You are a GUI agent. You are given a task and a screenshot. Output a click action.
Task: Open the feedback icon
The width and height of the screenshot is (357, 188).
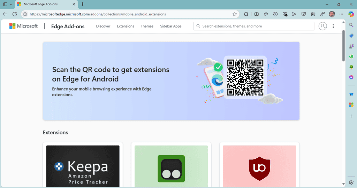[x=322, y=14]
